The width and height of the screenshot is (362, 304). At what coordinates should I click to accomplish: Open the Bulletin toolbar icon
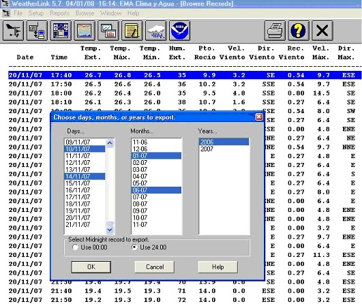tap(61, 31)
